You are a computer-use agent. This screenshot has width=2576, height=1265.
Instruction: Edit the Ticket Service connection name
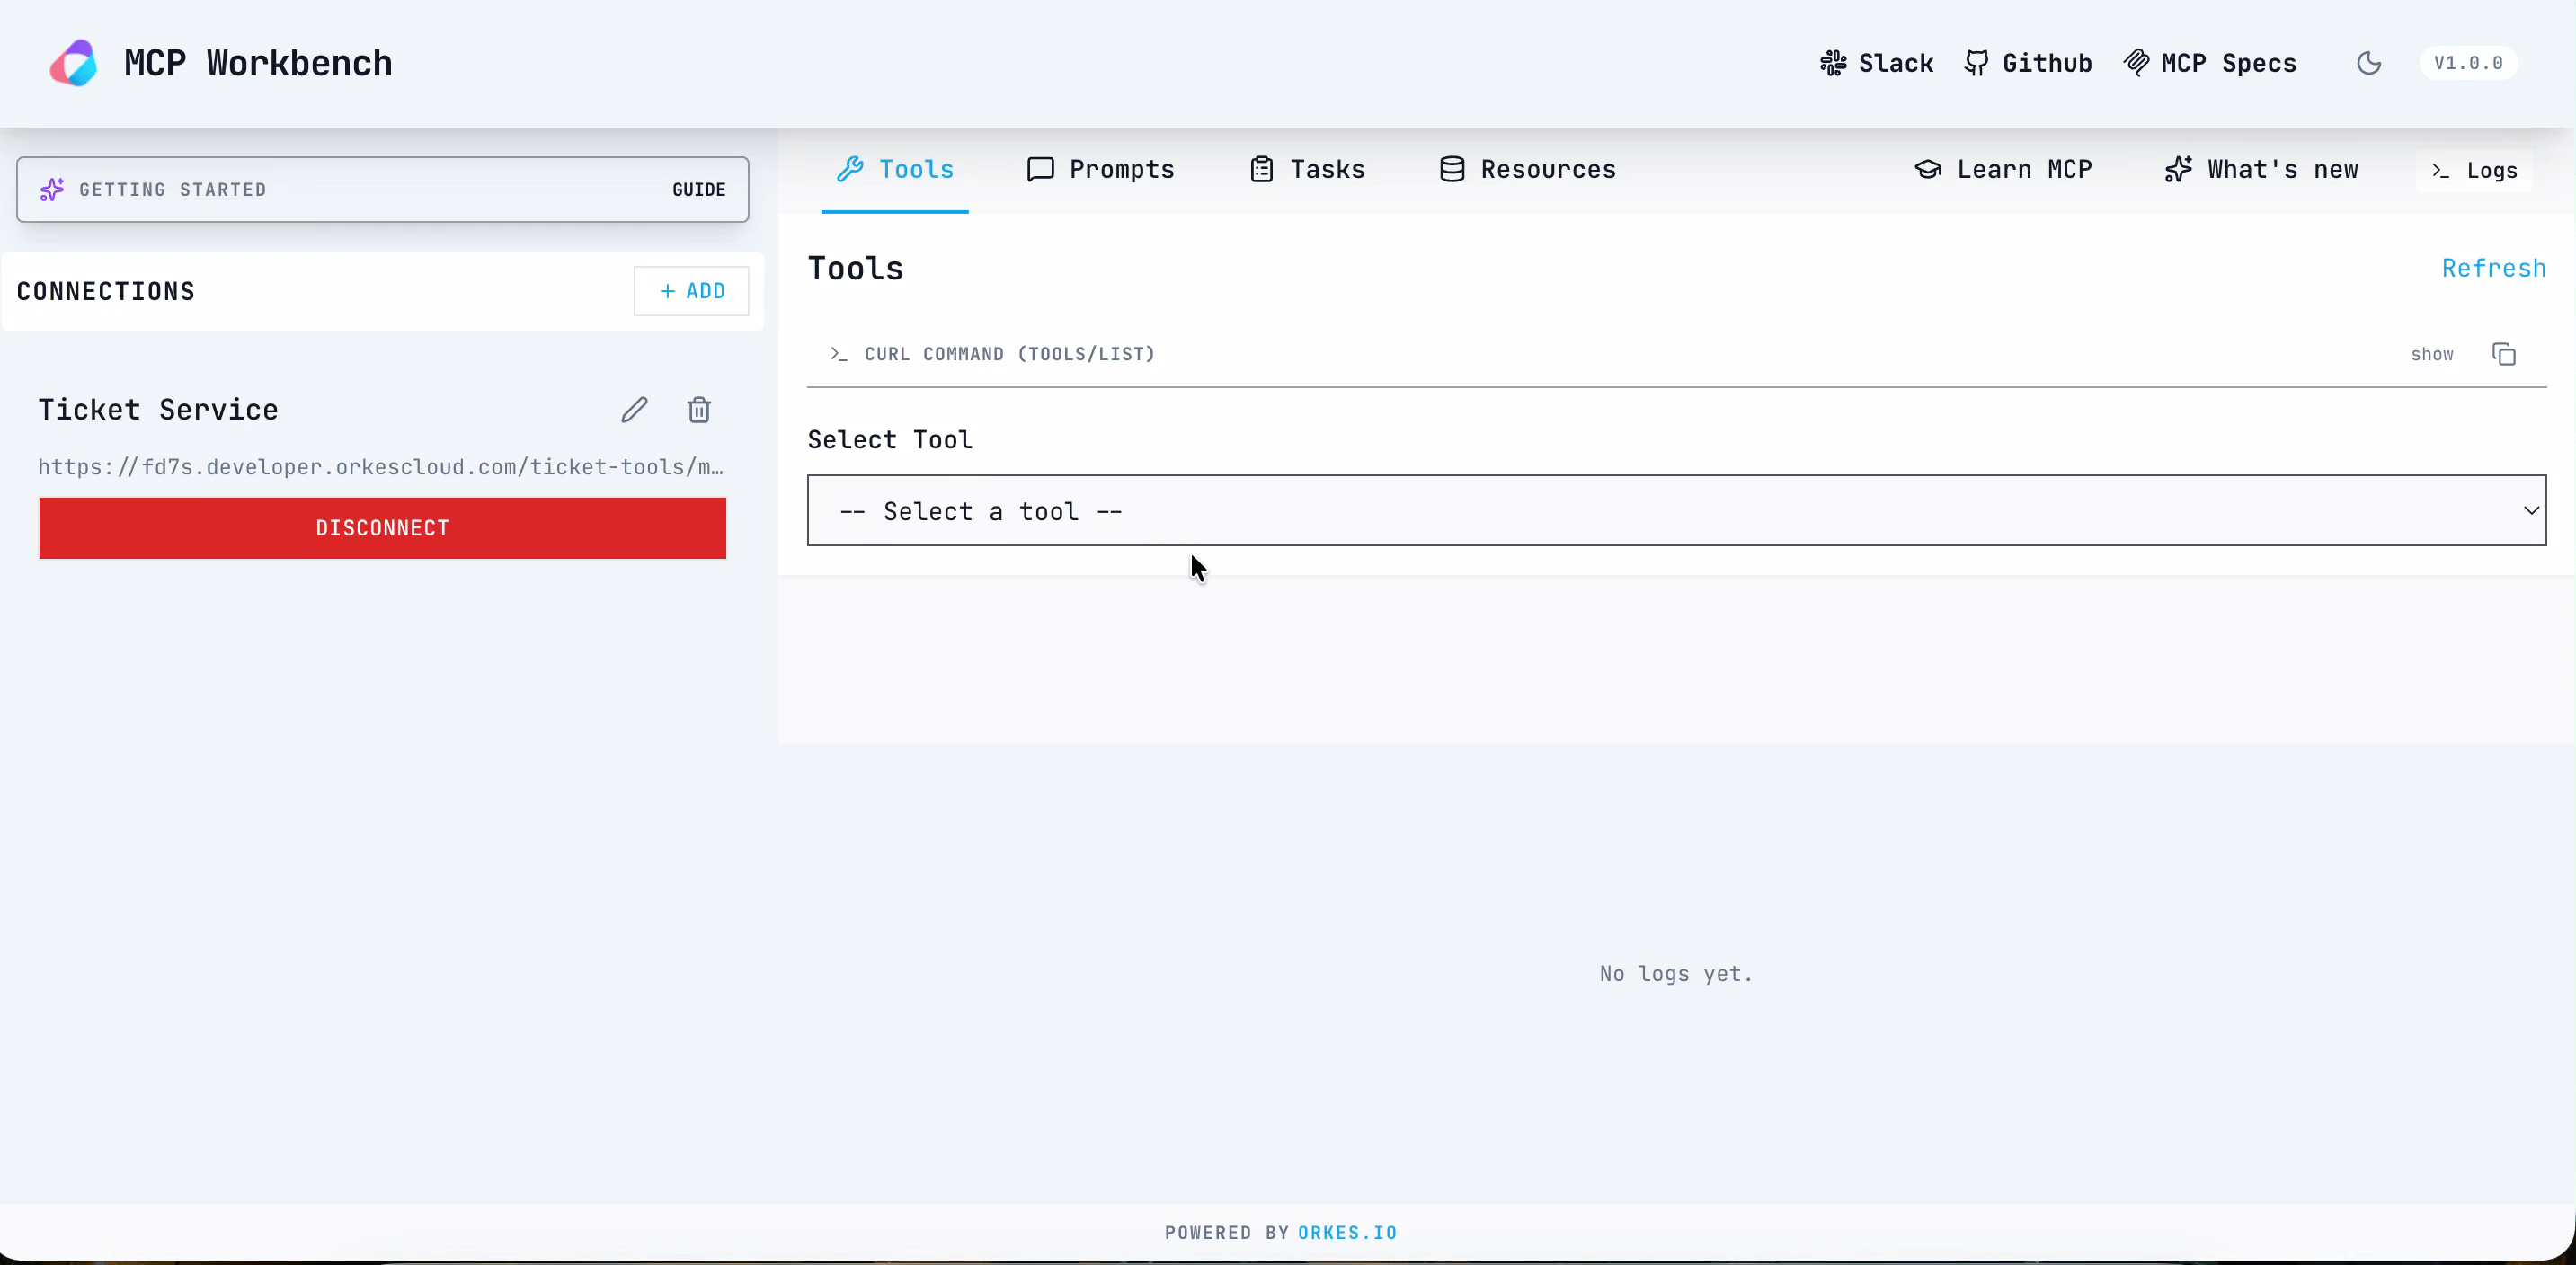[633, 410]
